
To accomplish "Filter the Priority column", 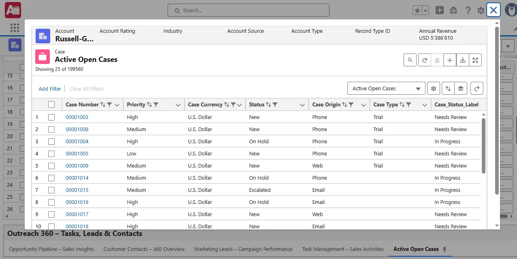I will (156, 104).
